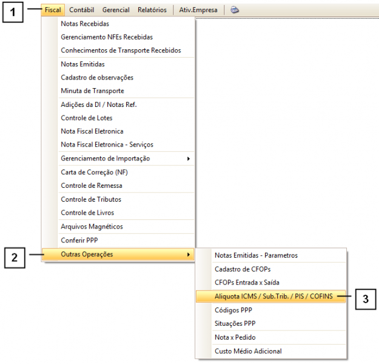Select Arquivos Magnéticos entry
379x364 pixels.
[x=92, y=227]
